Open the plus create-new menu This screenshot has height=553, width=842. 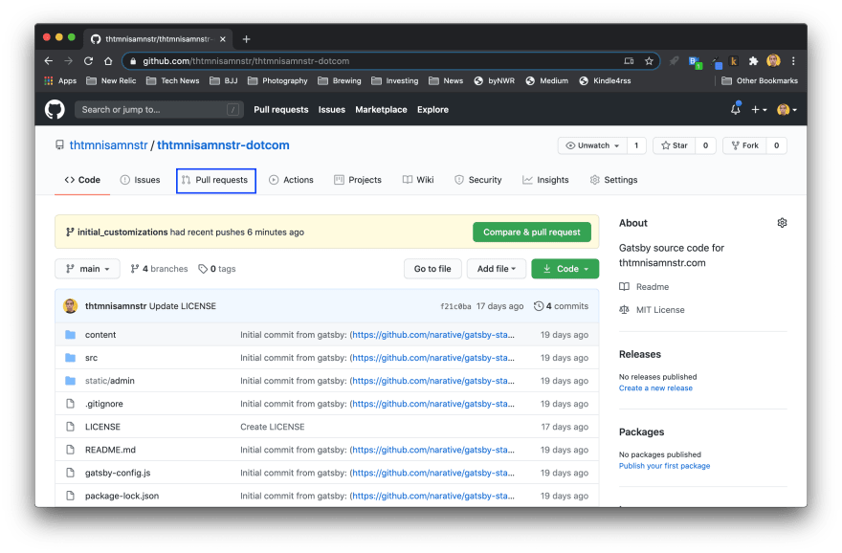tap(759, 110)
